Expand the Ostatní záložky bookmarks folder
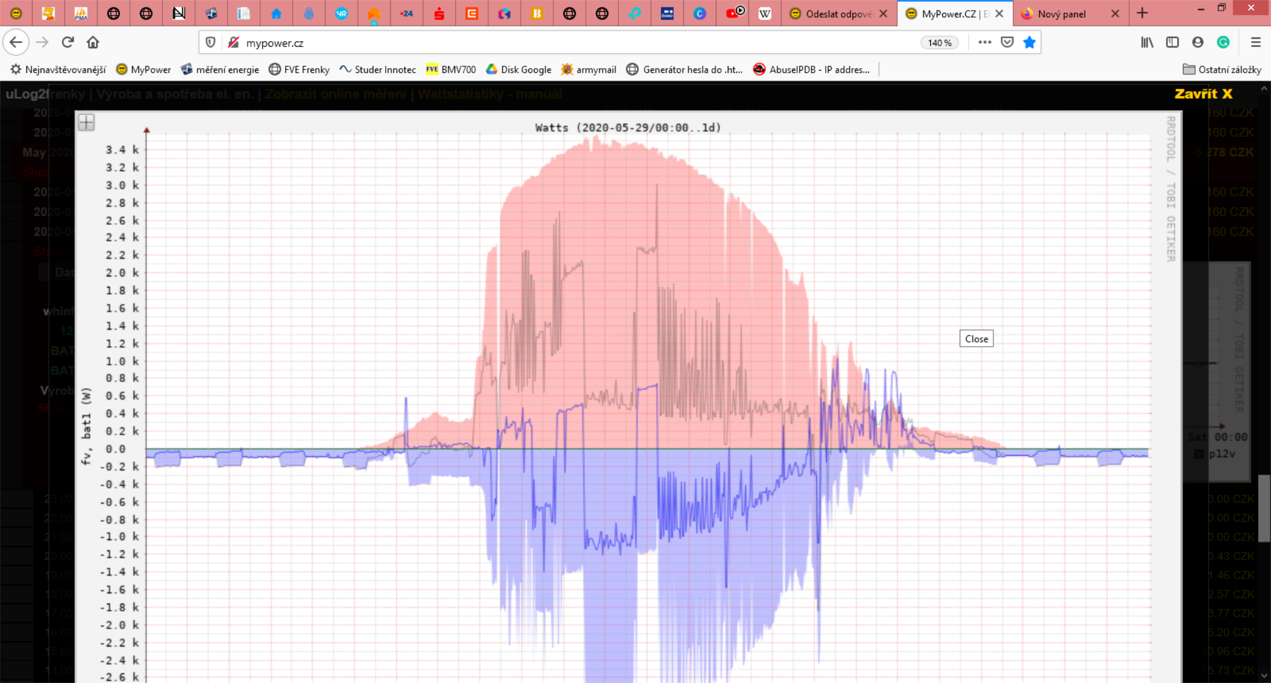1271x683 pixels. 1222,69
